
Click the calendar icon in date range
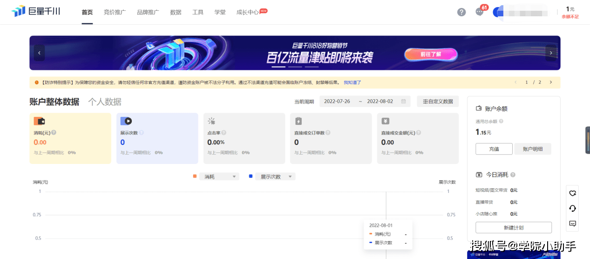tap(403, 101)
